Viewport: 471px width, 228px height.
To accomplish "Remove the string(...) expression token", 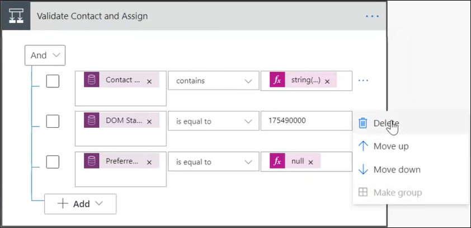I will (327, 81).
